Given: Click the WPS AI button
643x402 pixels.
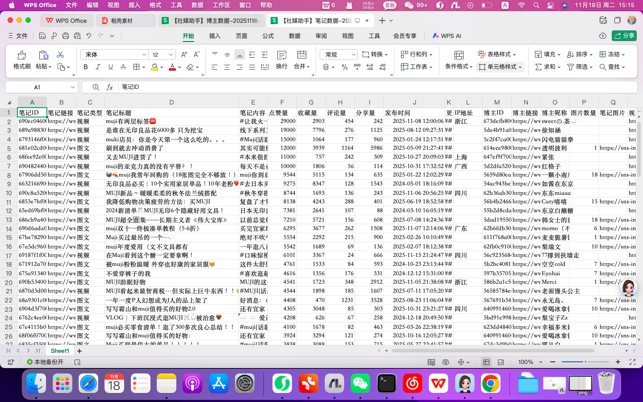Looking at the screenshot, I should (x=447, y=36).
